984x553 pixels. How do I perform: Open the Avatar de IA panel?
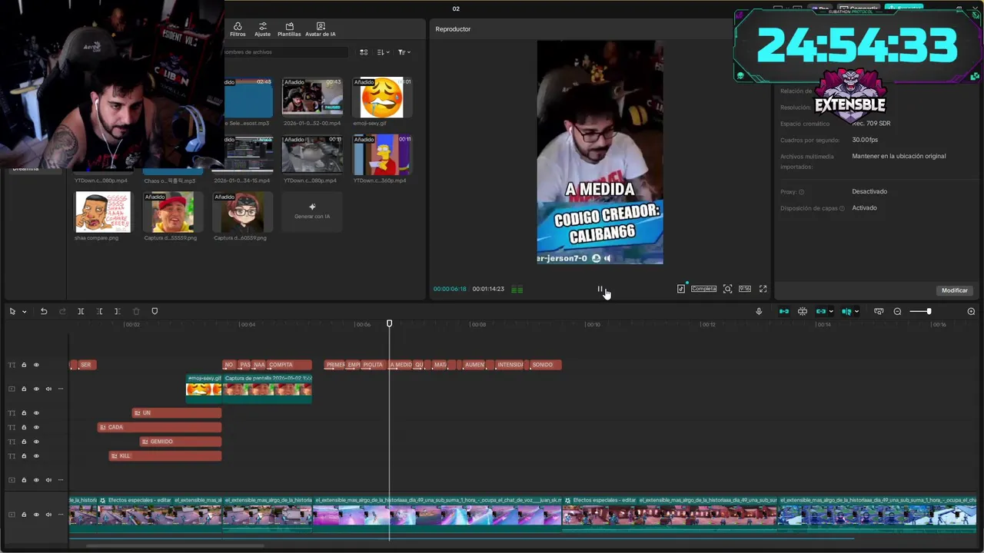(x=321, y=29)
